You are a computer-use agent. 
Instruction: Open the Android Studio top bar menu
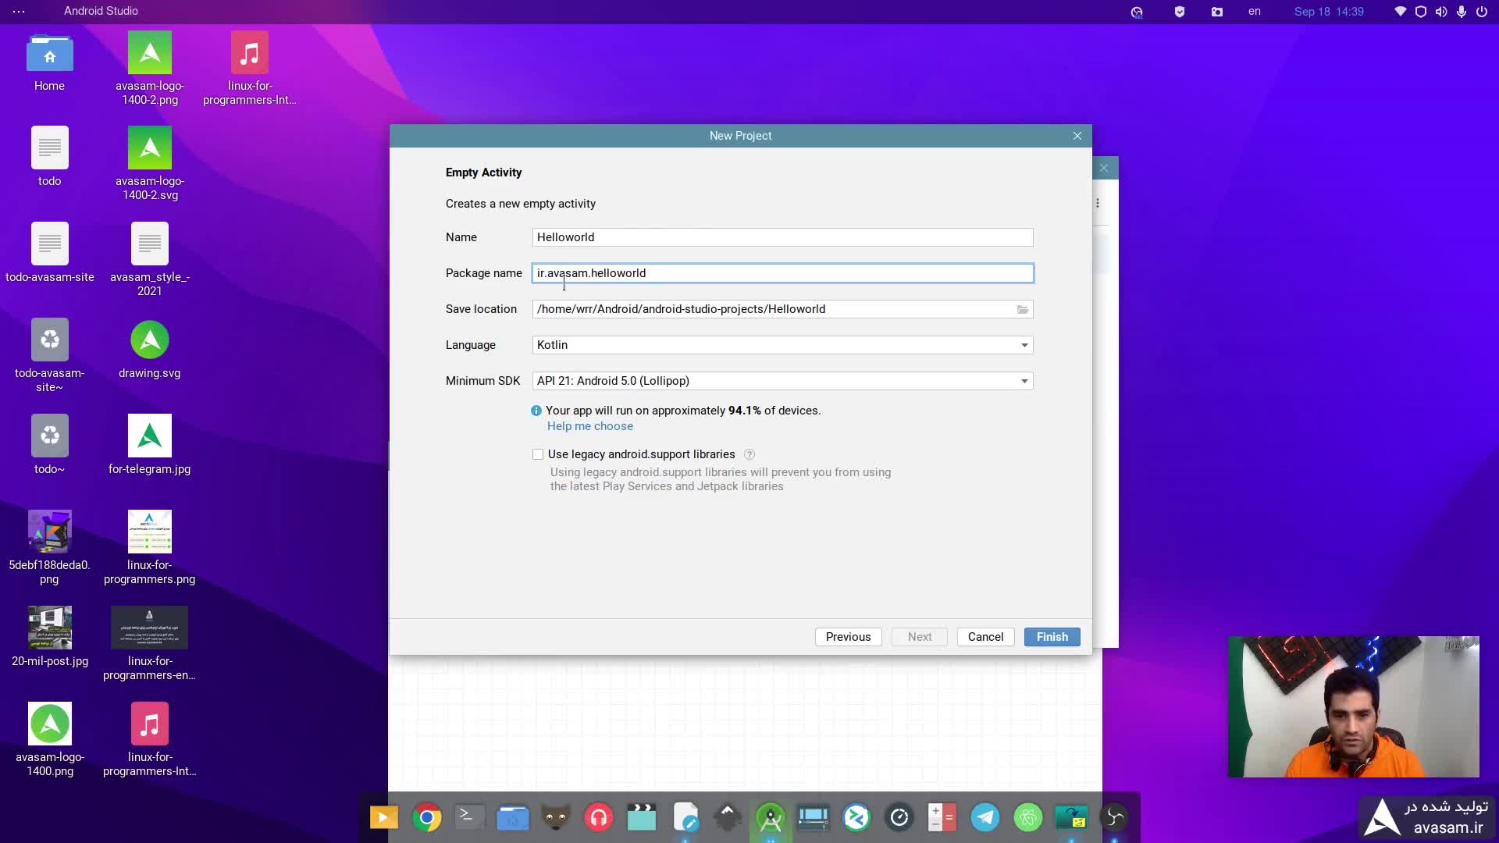101,11
